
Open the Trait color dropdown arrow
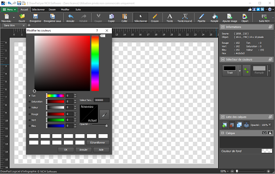240,71
